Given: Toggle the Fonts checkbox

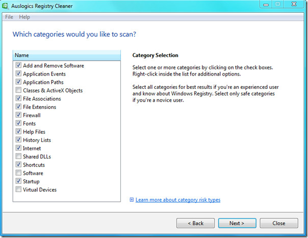Looking at the screenshot, I should [18, 123].
